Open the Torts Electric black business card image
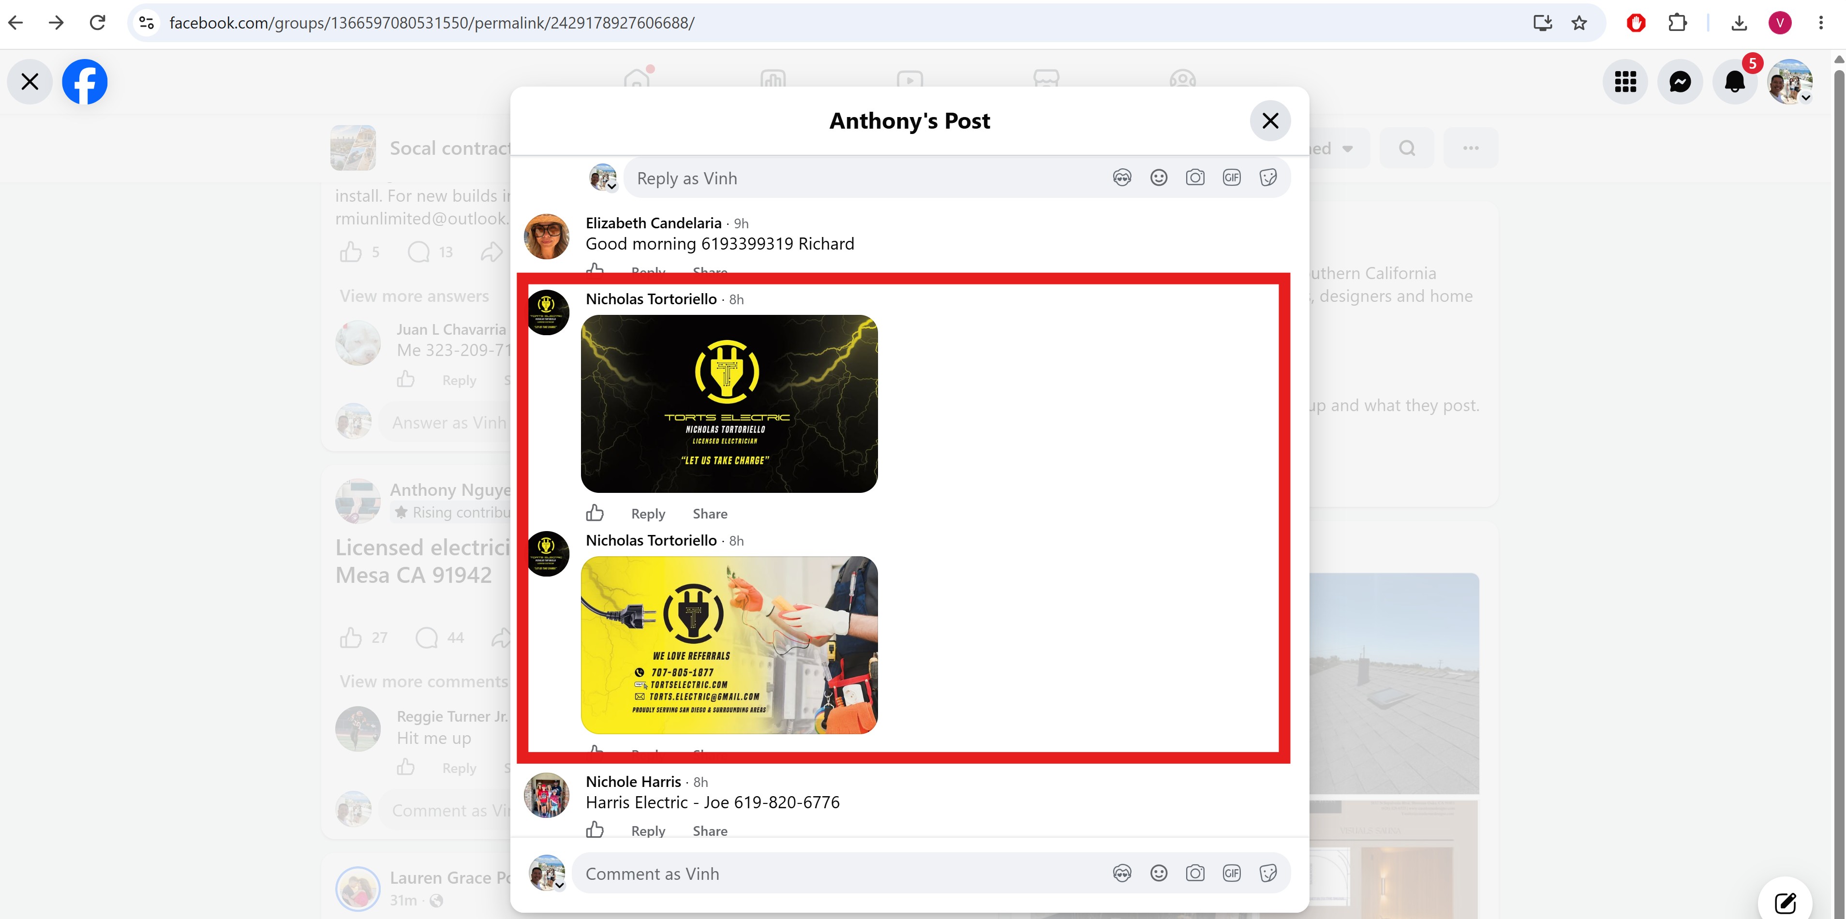 pos(729,404)
